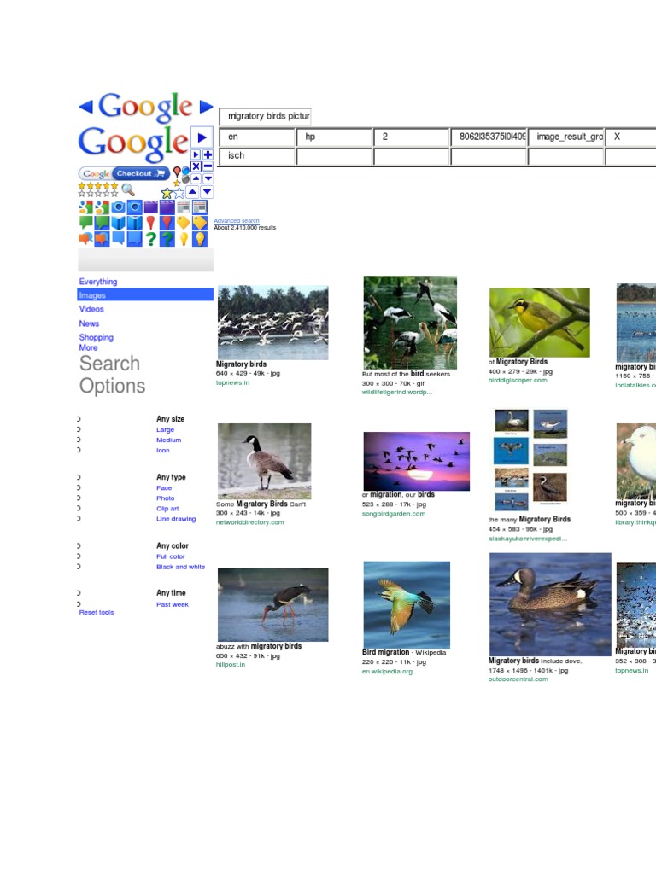656x874 pixels.
Task: Click the green question mark on white background
Action: coord(150,239)
